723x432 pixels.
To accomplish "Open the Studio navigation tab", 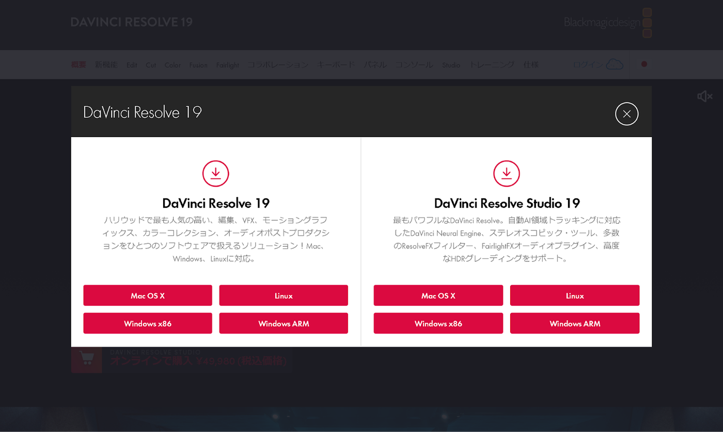I will pos(451,65).
